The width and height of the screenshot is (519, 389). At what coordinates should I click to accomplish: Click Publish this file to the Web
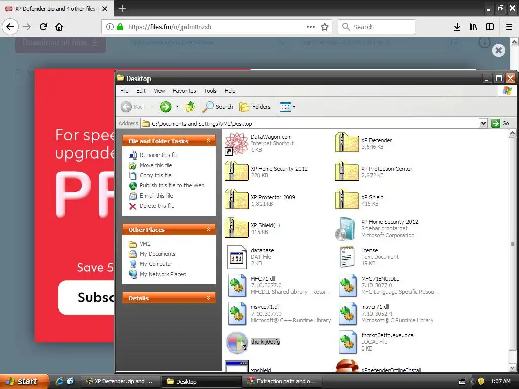click(x=172, y=185)
